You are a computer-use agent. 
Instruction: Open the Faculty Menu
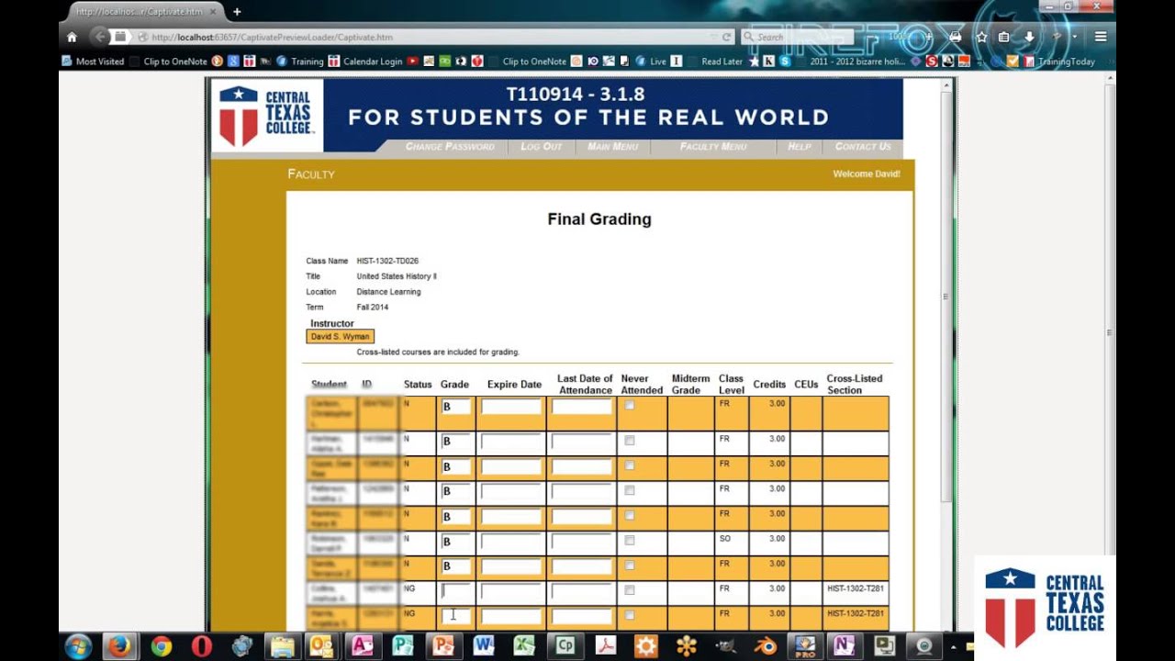tap(713, 147)
